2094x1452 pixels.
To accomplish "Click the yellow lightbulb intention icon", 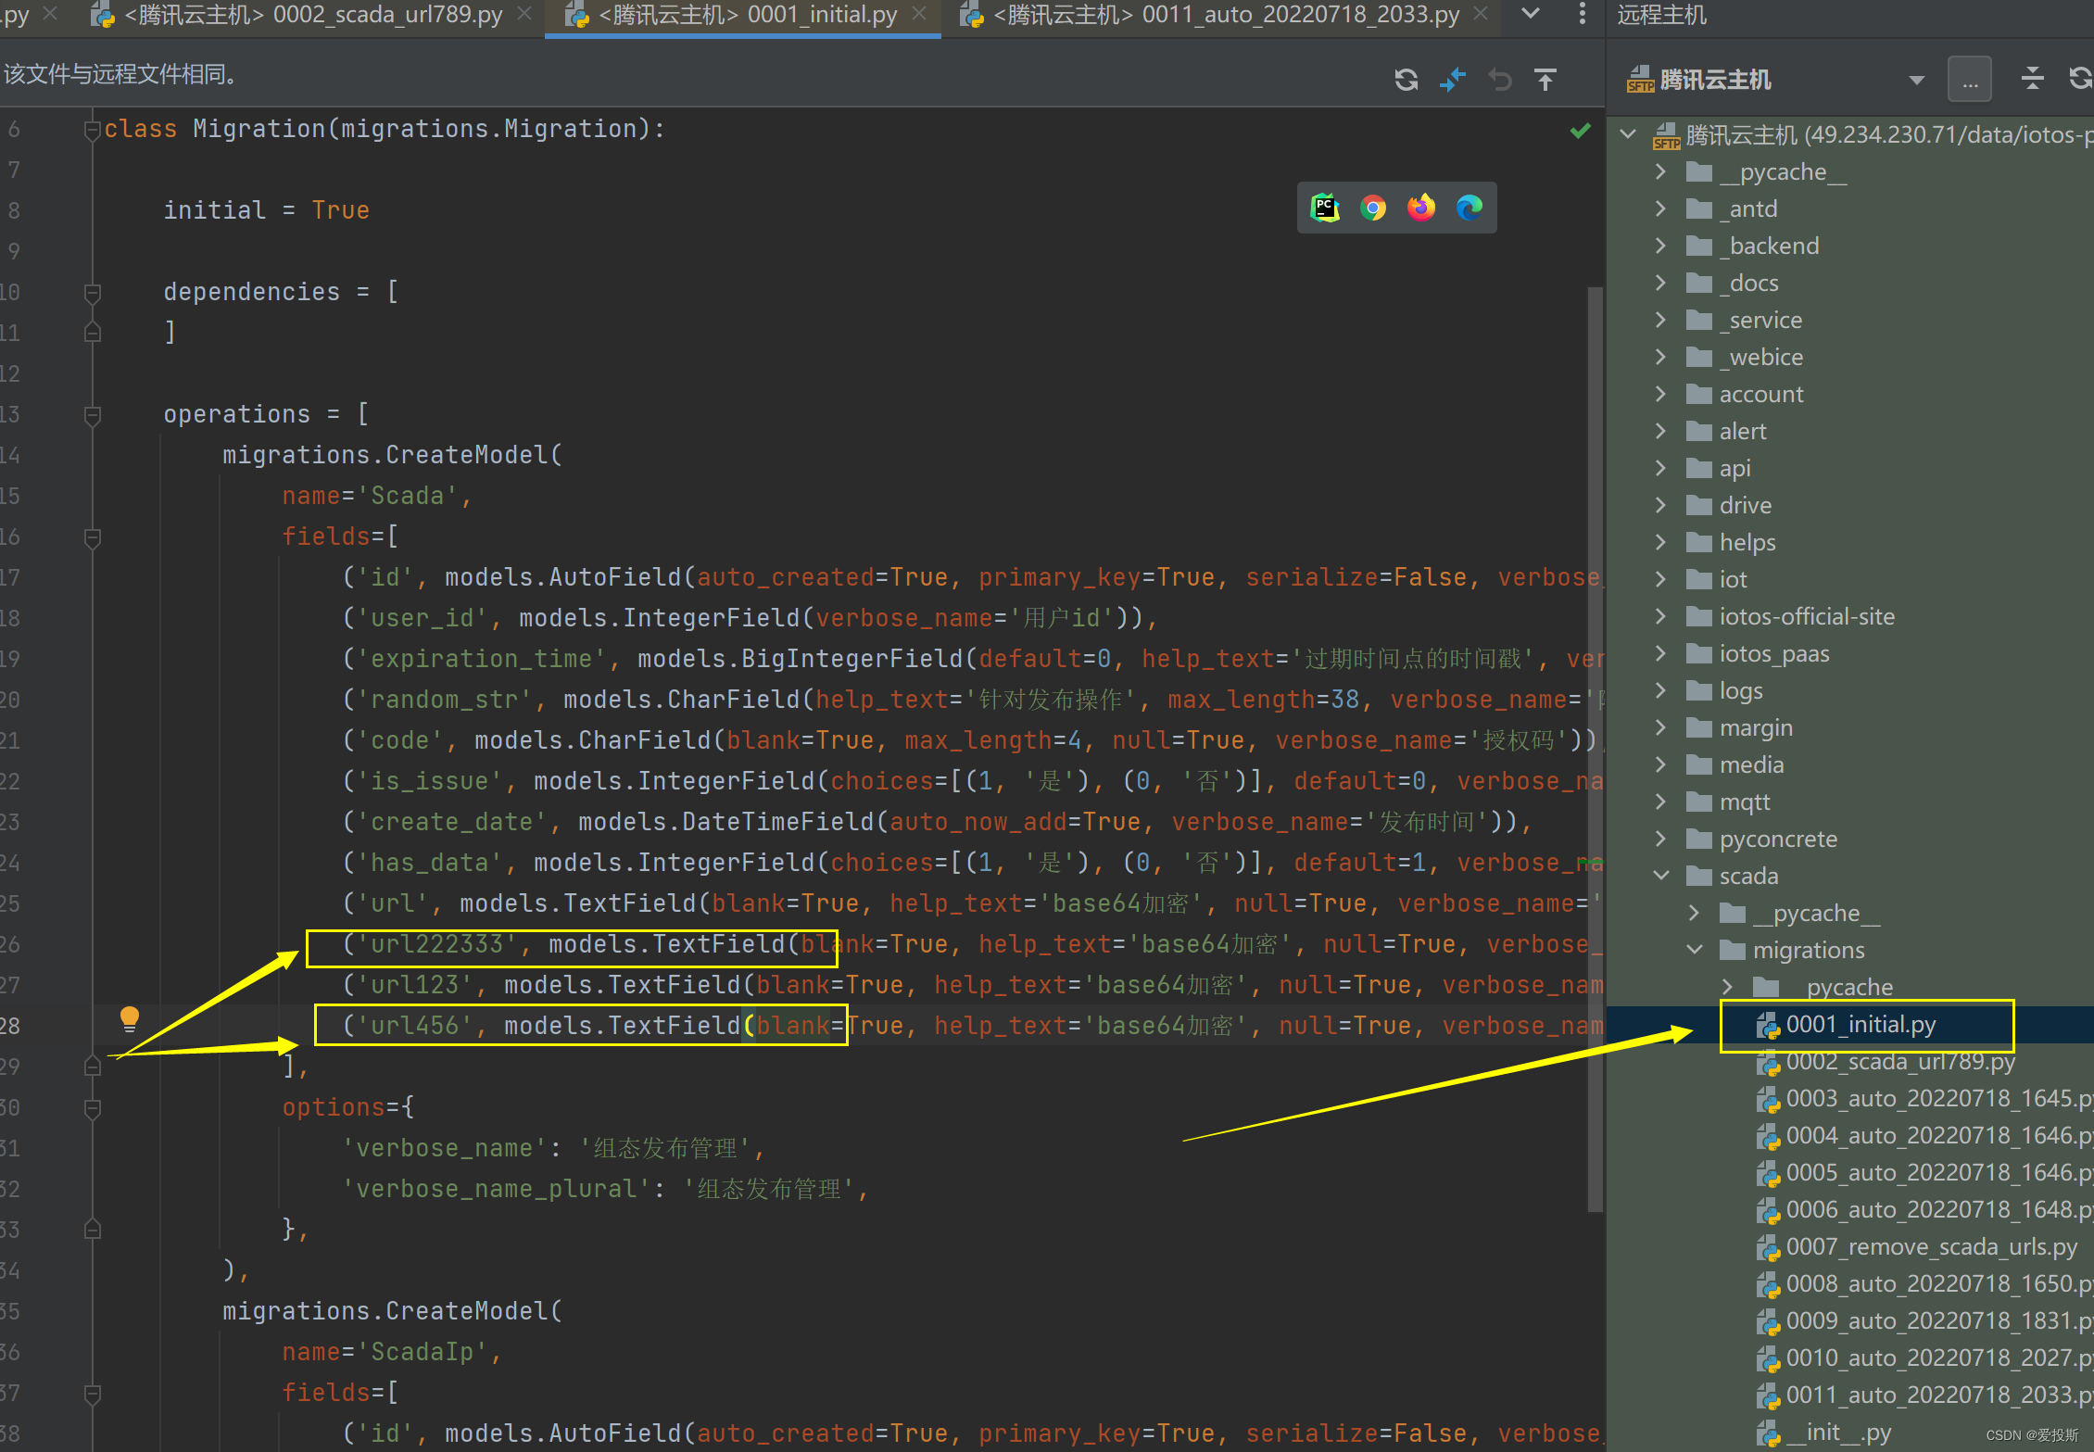I will (130, 1019).
